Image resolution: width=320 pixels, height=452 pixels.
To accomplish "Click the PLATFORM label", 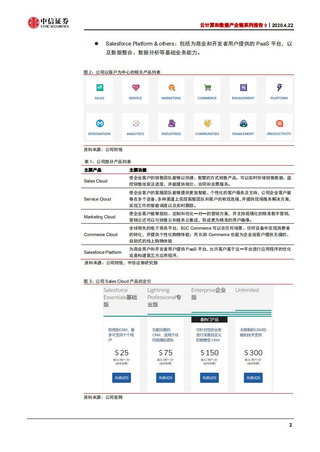I will pos(279,98).
